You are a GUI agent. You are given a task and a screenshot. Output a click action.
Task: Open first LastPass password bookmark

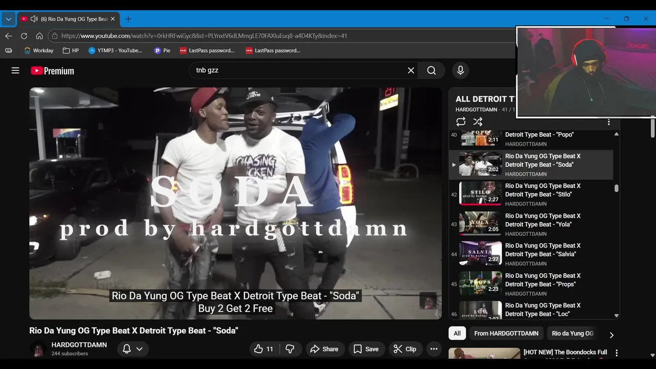(207, 50)
